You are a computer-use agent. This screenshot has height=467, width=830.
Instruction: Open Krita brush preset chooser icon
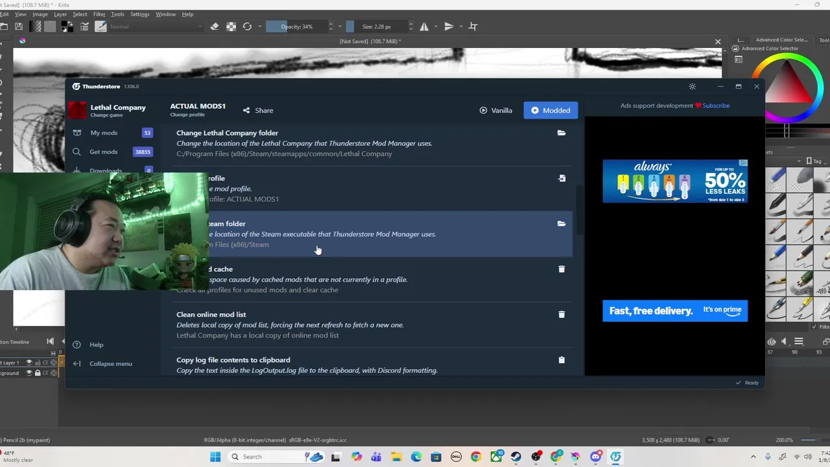[x=101, y=27]
